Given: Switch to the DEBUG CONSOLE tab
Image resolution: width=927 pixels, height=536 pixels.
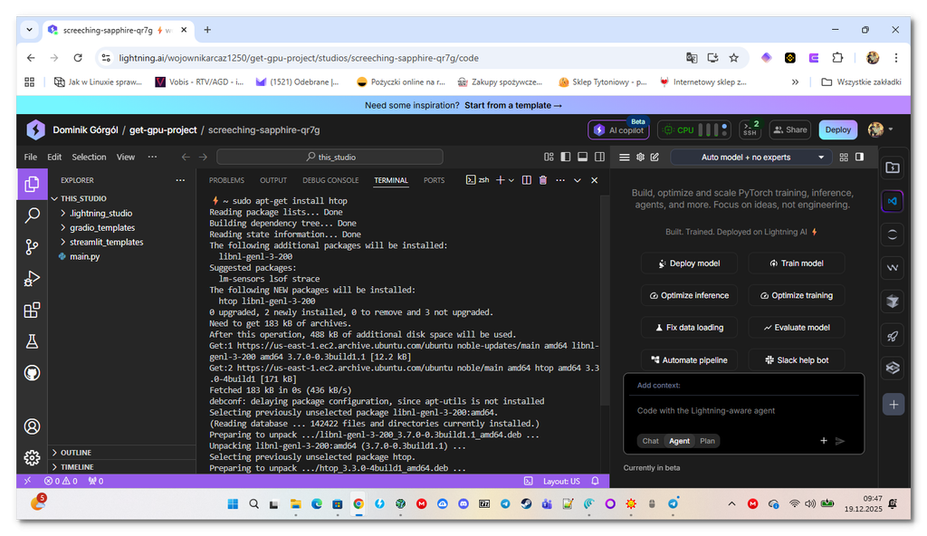Looking at the screenshot, I should tap(330, 180).
